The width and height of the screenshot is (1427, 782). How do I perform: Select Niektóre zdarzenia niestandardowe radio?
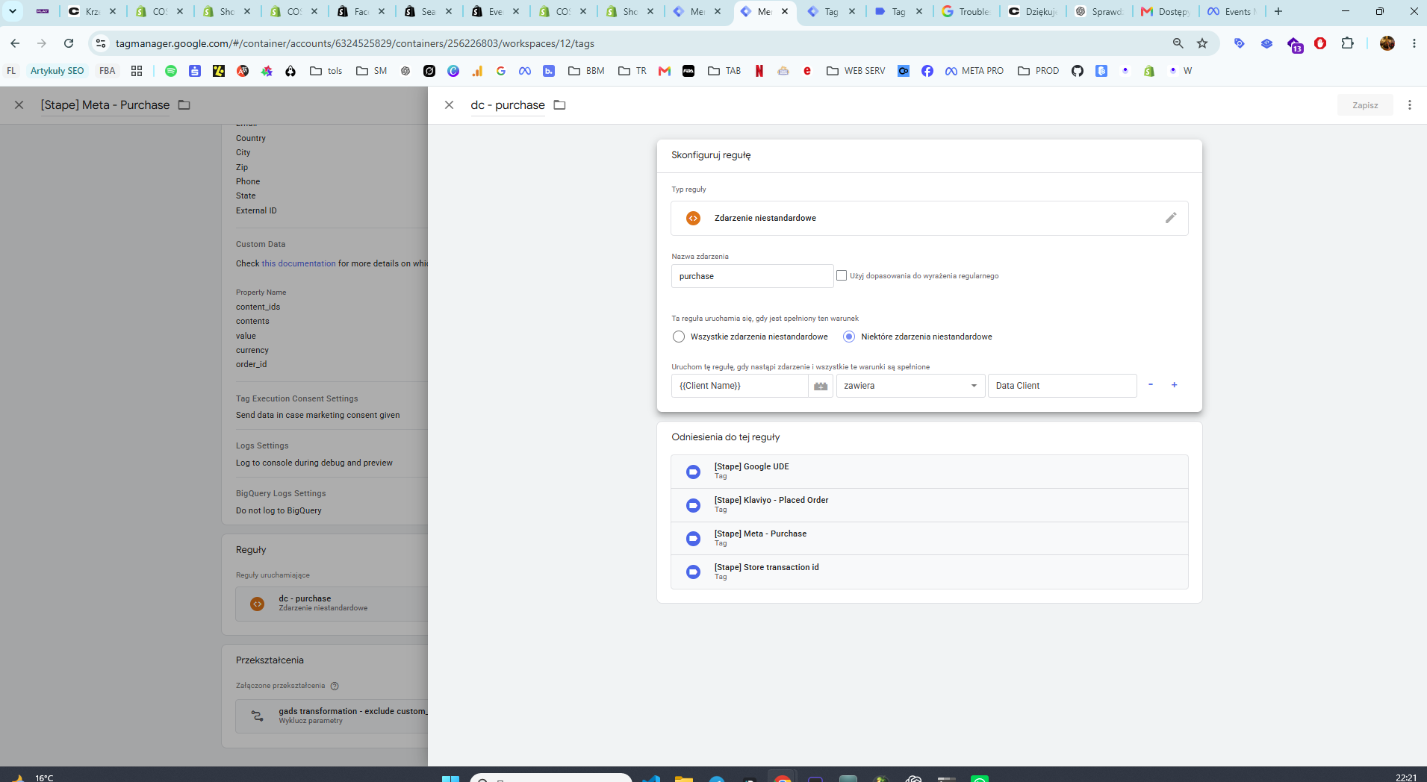point(849,337)
